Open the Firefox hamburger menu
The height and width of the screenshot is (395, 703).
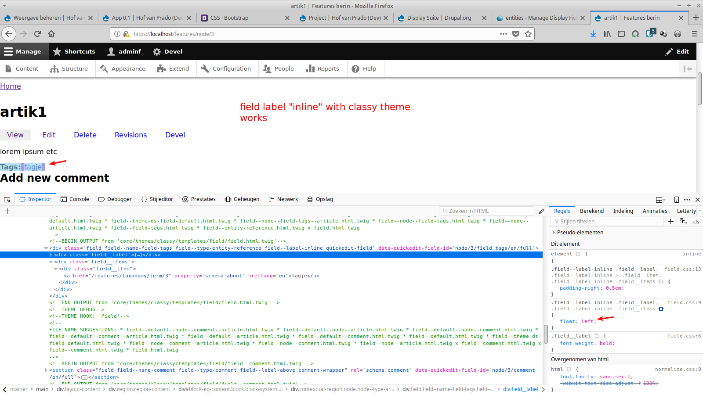coord(695,34)
